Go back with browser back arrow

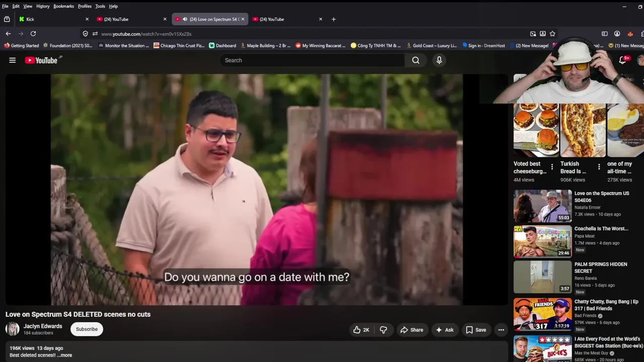coord(8,34)
